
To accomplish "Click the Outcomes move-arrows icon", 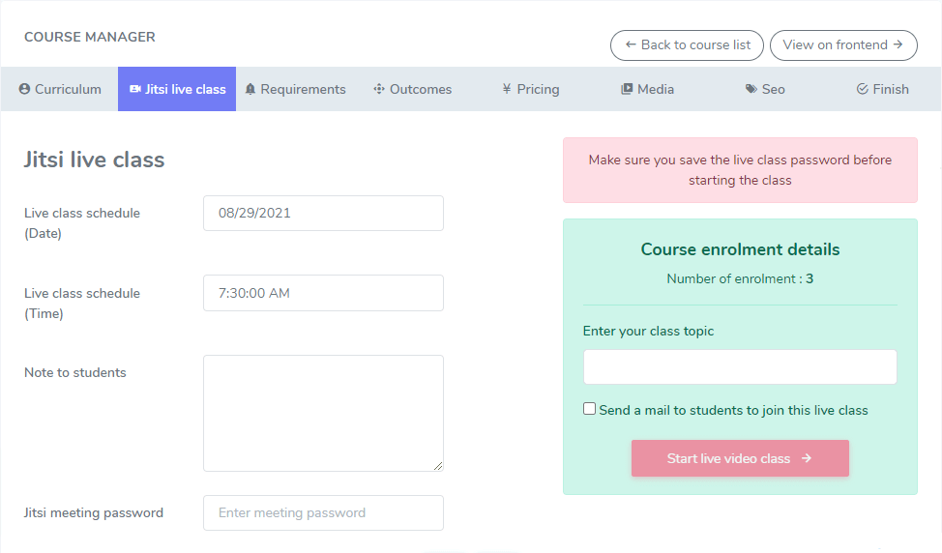I will [379, 89].
